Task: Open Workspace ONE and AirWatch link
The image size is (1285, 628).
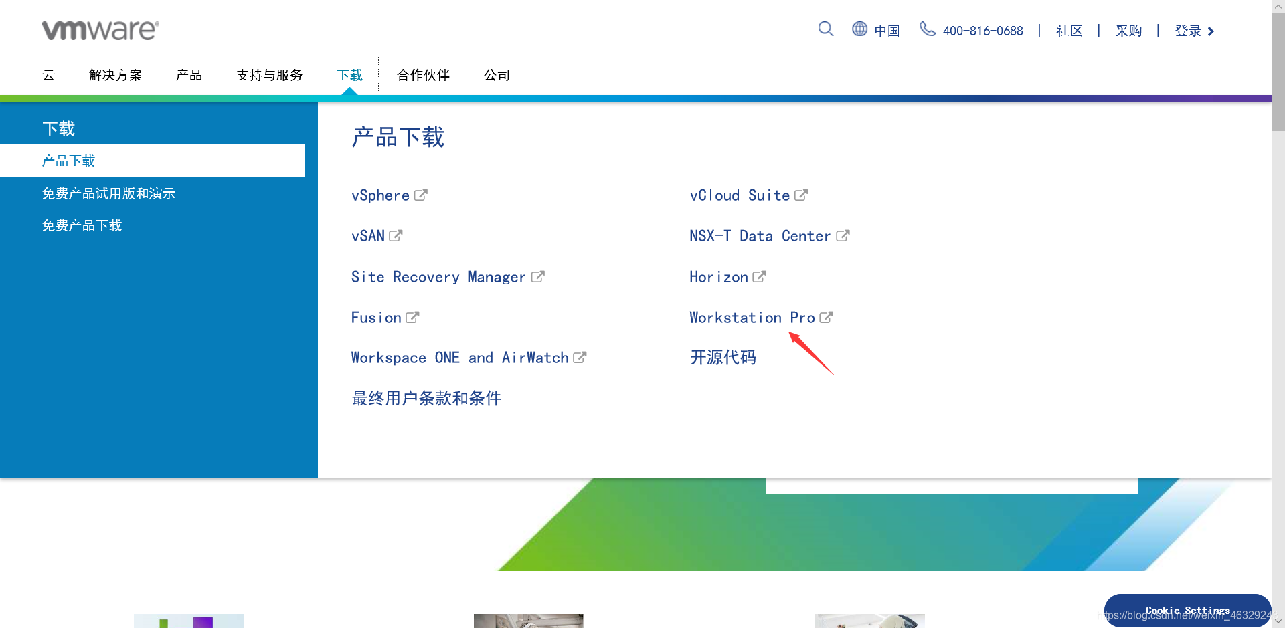Action: 460,358
